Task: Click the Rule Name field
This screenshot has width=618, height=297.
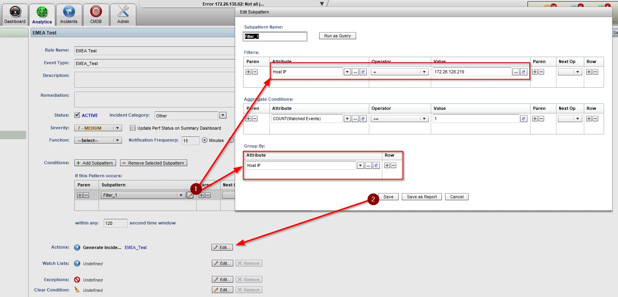Action: (x=155, y=51)
